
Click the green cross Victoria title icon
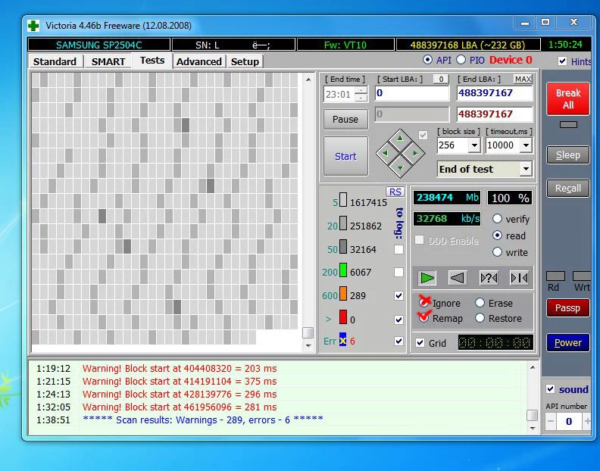(33, 25)
